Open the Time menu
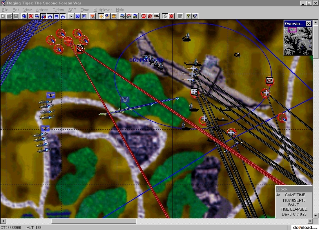 click(85, 10)
